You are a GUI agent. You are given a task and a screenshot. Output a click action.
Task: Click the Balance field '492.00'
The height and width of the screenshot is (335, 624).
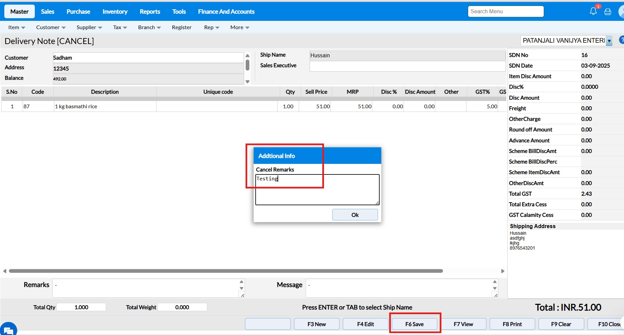148,79
